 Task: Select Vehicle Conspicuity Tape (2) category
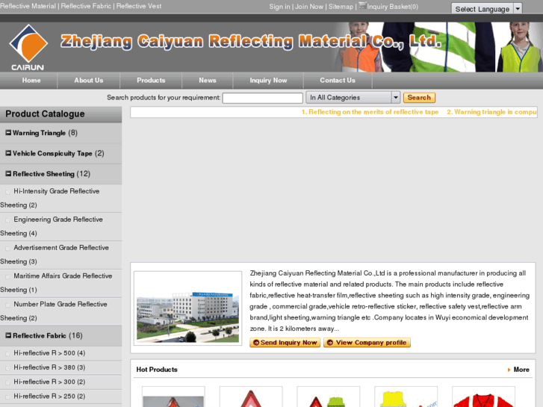58,153
